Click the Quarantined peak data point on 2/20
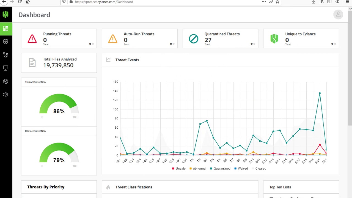Screen dimensions: 352x198 click(x=320, y=93)
